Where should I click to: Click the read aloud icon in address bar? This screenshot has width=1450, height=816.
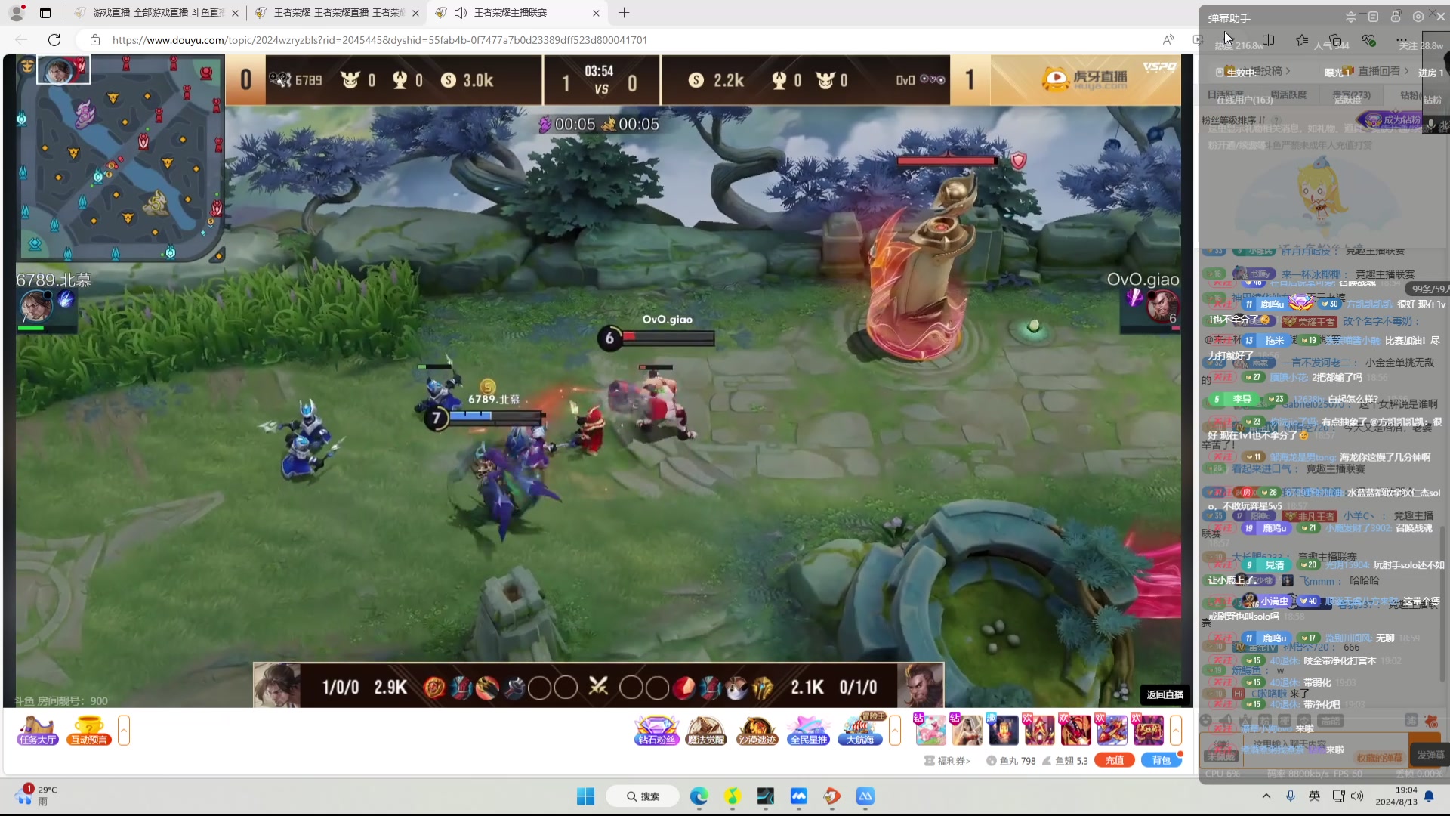pyautogui.click(x=1168, y=40)
